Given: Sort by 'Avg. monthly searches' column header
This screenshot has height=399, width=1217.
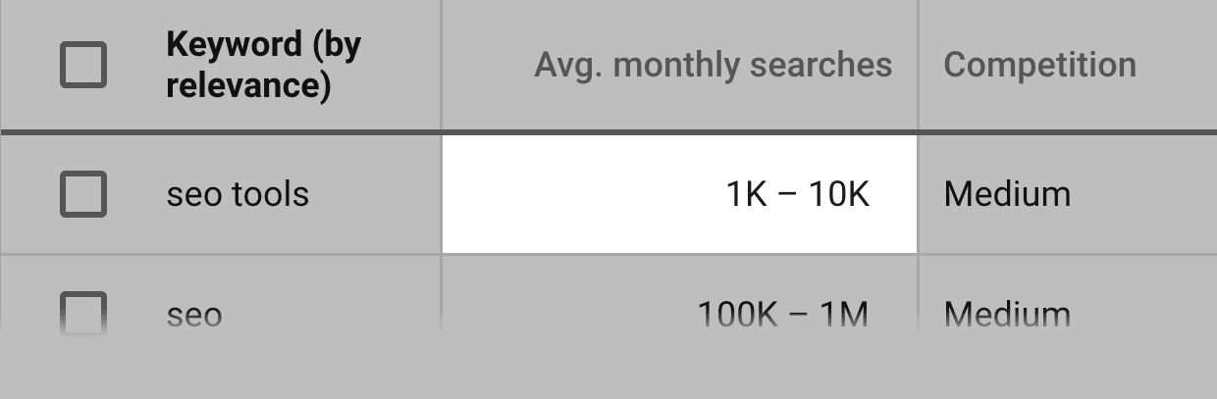Looking at the screenshot, I should 714,65.
